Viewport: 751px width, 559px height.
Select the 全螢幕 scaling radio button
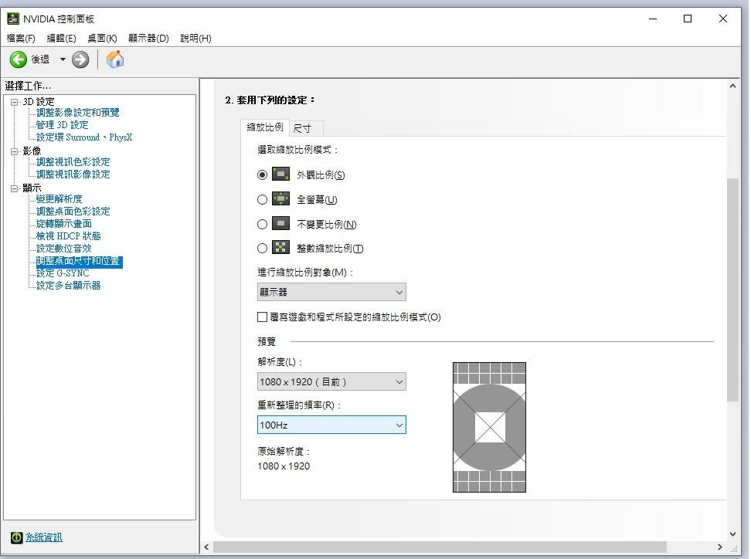pos(262,198)
